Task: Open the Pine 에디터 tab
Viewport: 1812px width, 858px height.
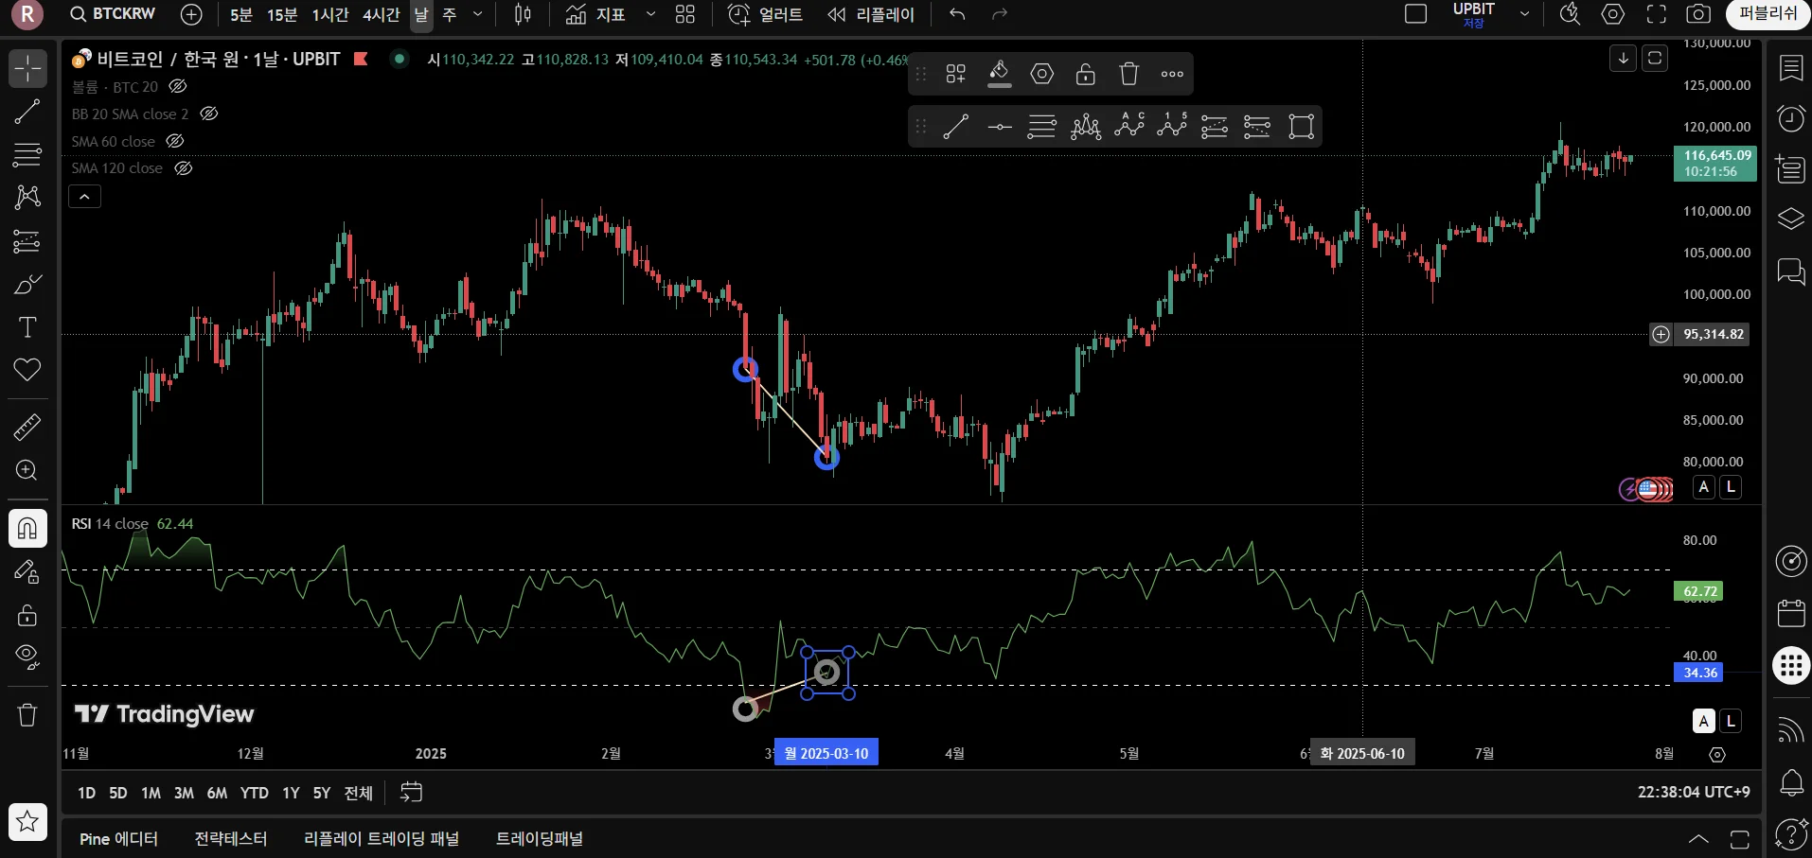Action: pyautogui.click(x=118, y=839)
